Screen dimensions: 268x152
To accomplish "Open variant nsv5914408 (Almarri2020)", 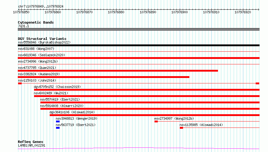I will coord(62,106).
